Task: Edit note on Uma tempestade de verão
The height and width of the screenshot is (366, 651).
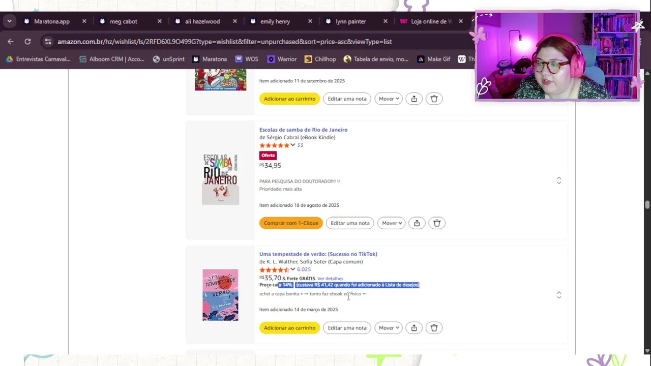Action: 347,328
